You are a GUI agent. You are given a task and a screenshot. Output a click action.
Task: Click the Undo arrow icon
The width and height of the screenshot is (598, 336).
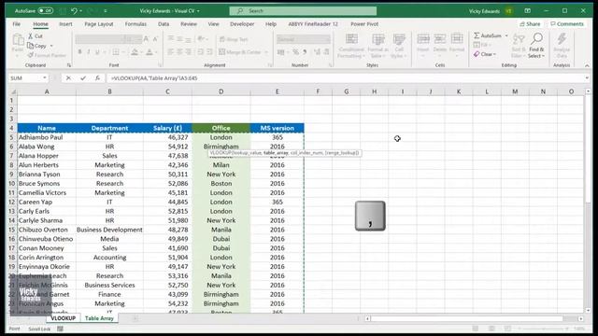tap(74, 10)
